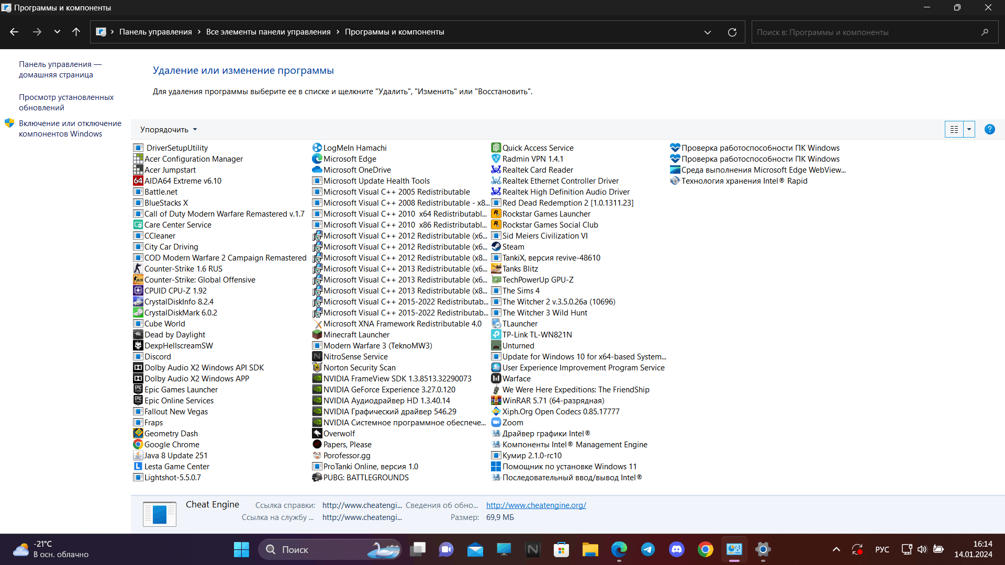Select the Norton Security Scan icon

317,368
